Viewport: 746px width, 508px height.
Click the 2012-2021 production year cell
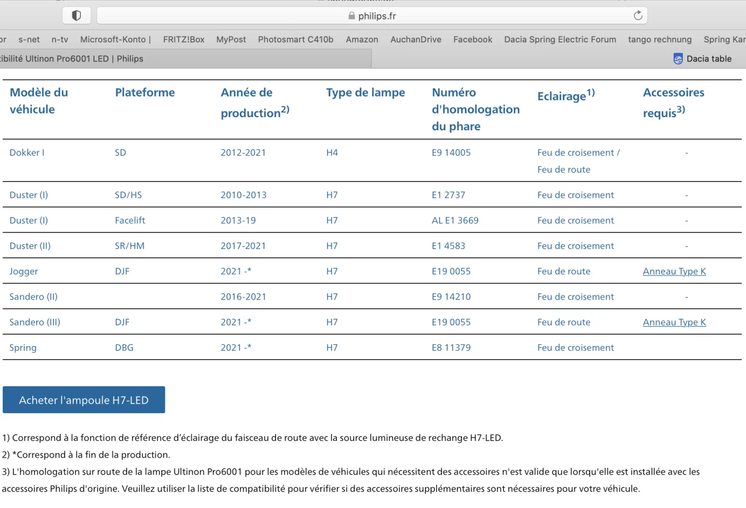point(243,153)
